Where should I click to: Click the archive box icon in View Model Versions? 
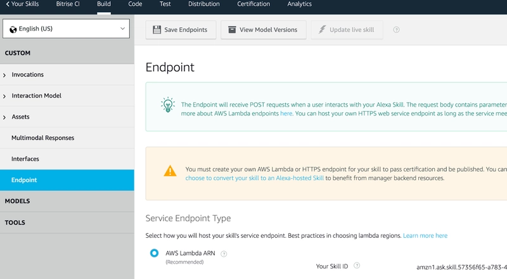click(x=232, y=30)
